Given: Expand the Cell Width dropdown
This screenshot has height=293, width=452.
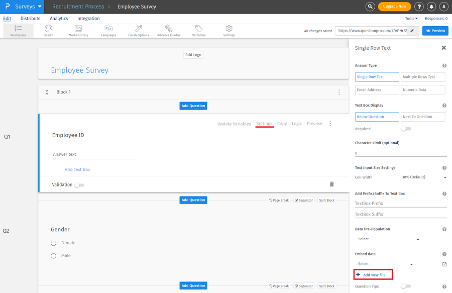Looking at the screenshot, I should pos(424,177).
